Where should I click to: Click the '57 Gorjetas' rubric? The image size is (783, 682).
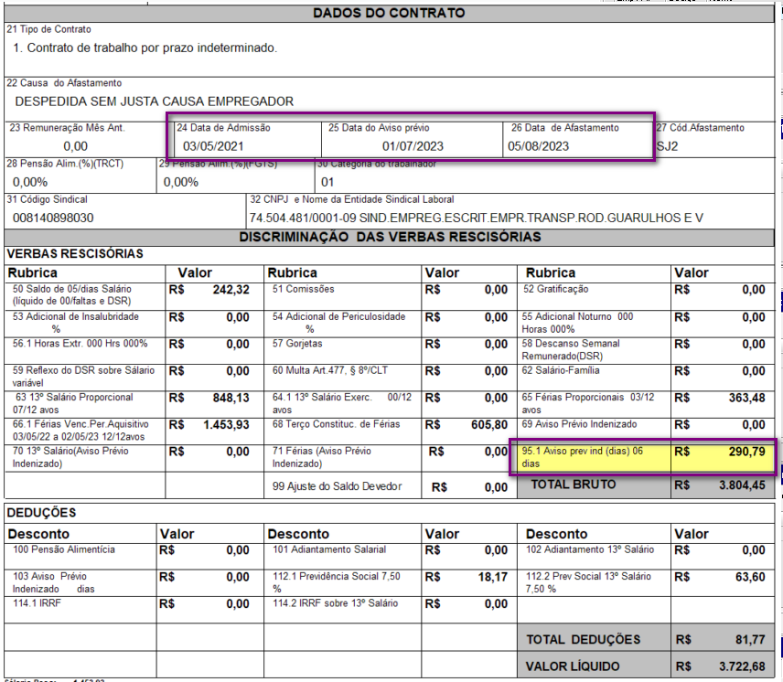[297, 343]
